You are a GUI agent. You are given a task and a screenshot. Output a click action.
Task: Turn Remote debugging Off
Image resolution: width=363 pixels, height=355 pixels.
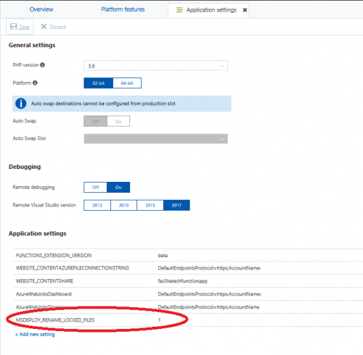point(96,187)
